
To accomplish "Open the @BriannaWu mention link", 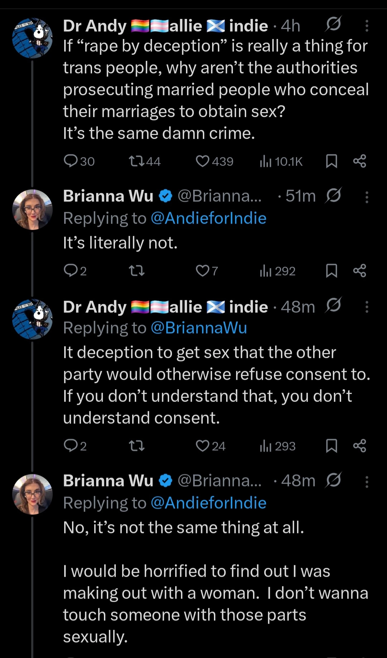I will pyautogui.click(x=199, y=328).
